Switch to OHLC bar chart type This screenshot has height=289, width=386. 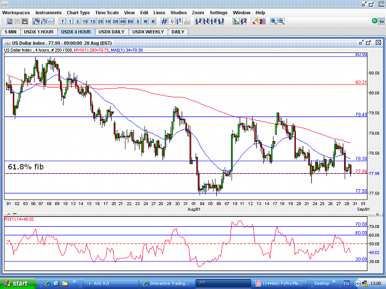coord(44,22)
